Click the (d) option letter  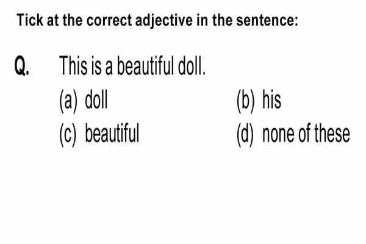point(245,135)
